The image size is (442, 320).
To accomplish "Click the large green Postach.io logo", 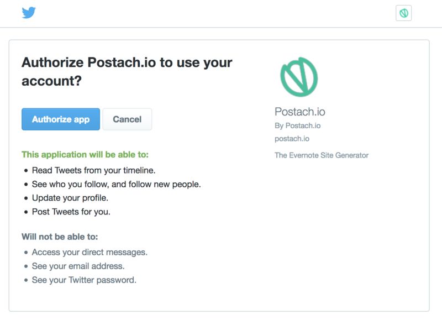I will 299,77.
